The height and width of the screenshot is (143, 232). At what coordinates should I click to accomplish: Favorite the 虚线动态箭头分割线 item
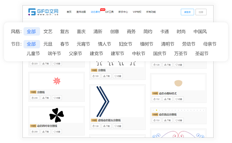click(x=118, y=126)
